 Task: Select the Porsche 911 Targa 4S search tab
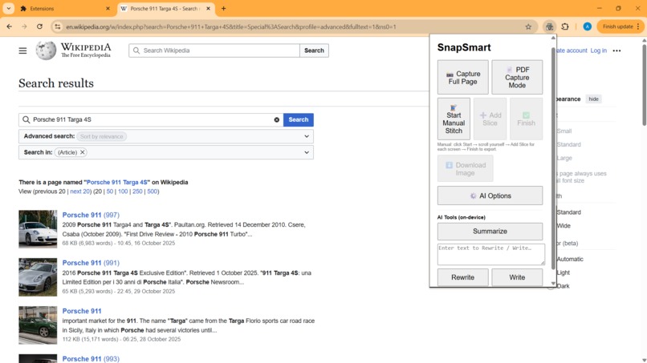pyautogui.click(x=165, y=8)
